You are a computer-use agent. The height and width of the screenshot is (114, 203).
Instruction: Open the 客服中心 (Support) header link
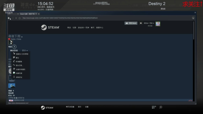(100, 28)
